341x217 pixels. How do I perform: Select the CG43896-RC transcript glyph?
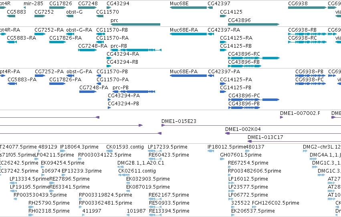(254, 58)
